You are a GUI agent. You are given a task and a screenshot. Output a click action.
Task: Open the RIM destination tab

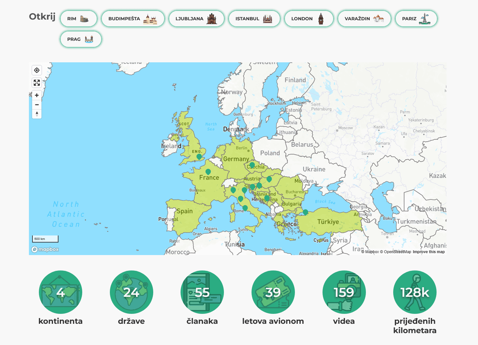click(x=78, y=19)
